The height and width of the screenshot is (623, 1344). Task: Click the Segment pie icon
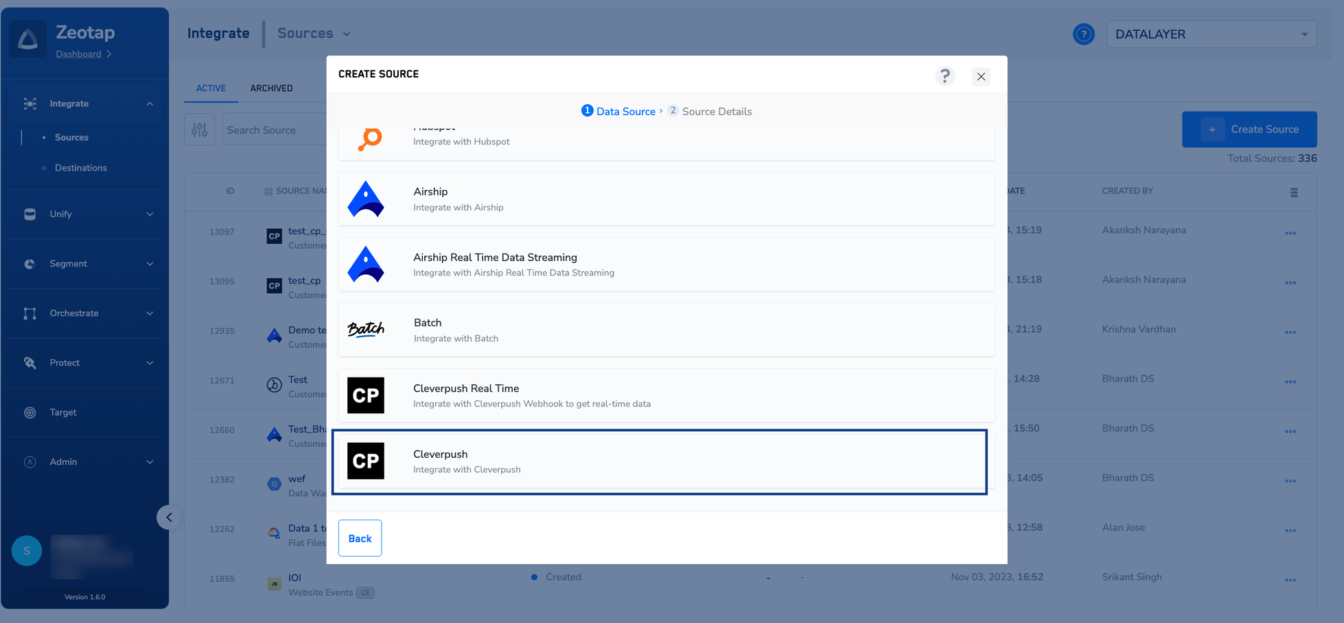click(x=30, y=263)
